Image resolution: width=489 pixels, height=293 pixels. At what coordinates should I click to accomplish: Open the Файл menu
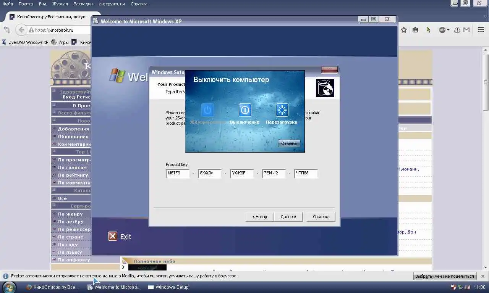tap(8, 4)
